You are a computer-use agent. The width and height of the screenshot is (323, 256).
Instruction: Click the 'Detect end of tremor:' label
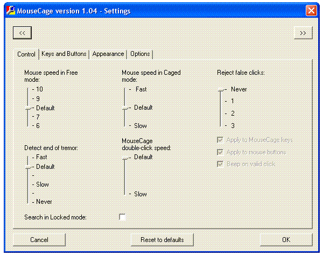[51, 148]
